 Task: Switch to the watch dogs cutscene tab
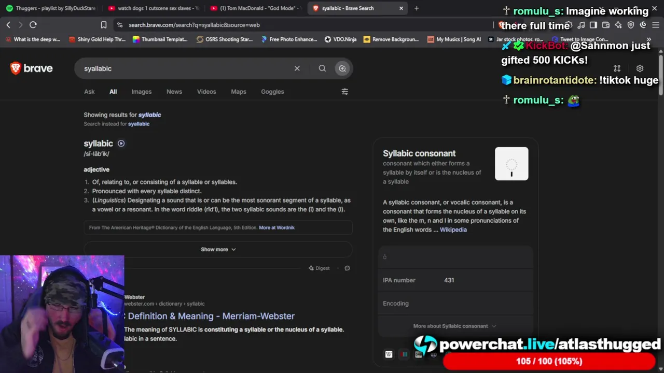(x=154, y=8)
